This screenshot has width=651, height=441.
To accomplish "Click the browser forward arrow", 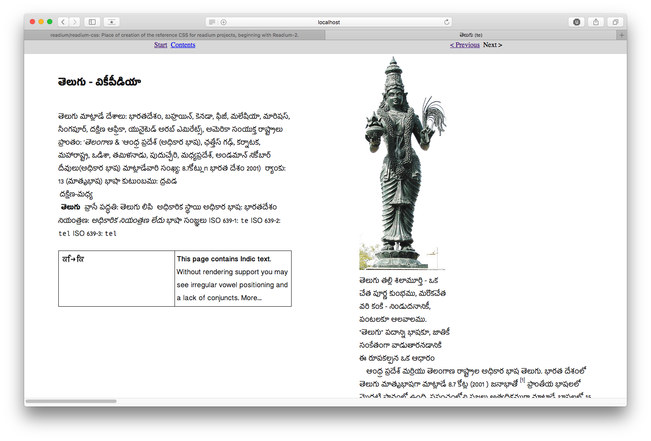I will click(x=75, y=22).
